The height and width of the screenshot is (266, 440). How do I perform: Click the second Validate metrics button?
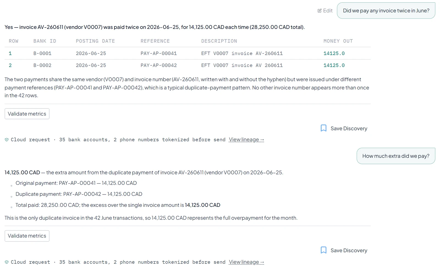pyautogui.click(x=27, y=236)
